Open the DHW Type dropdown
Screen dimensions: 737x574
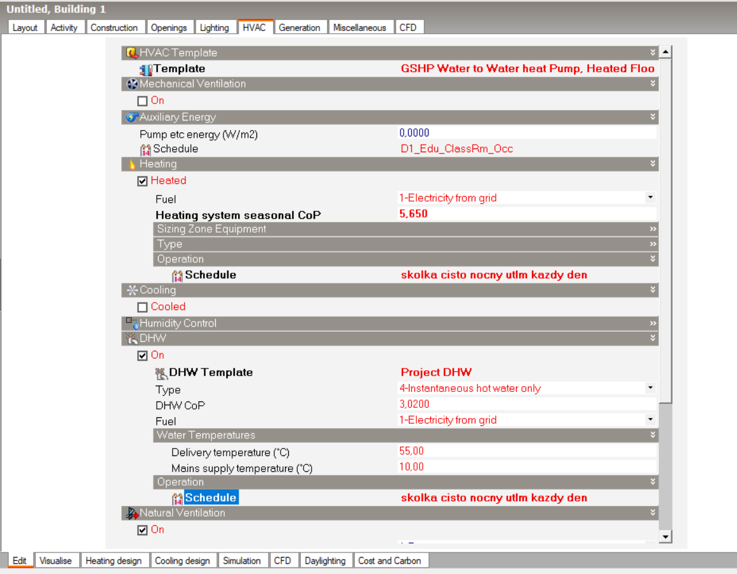[x=651, y=388]
